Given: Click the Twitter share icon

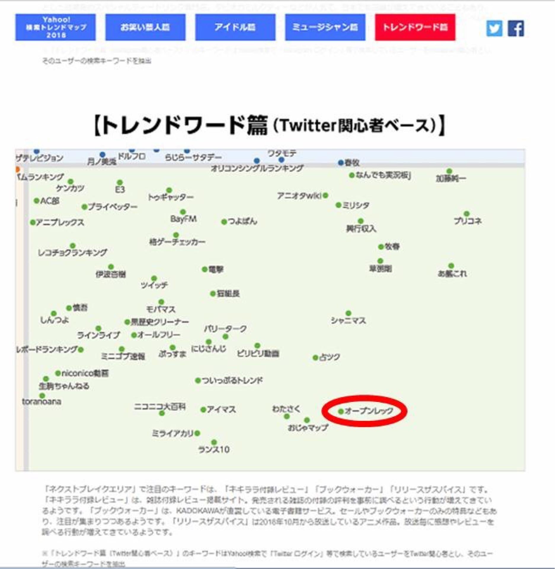Looking at the screenshot, I should pyautogui.click(x=494, y=28).
